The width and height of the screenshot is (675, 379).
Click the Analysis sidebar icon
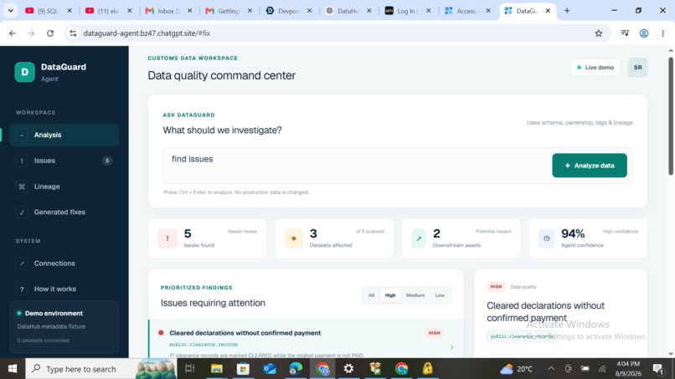click(22, 135)
